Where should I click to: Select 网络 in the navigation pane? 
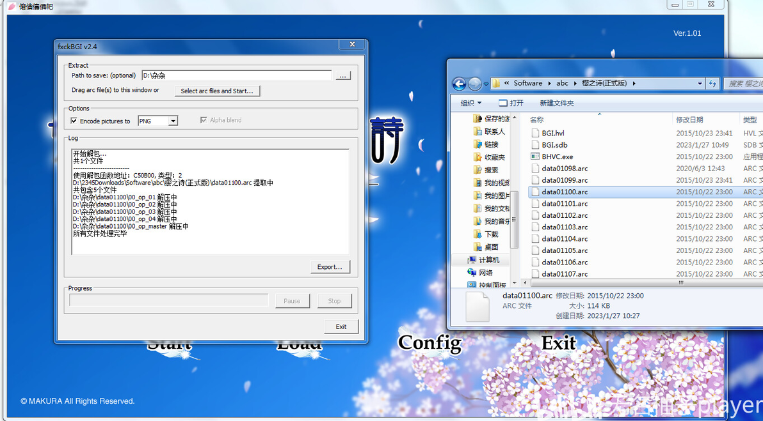[480, 272]
